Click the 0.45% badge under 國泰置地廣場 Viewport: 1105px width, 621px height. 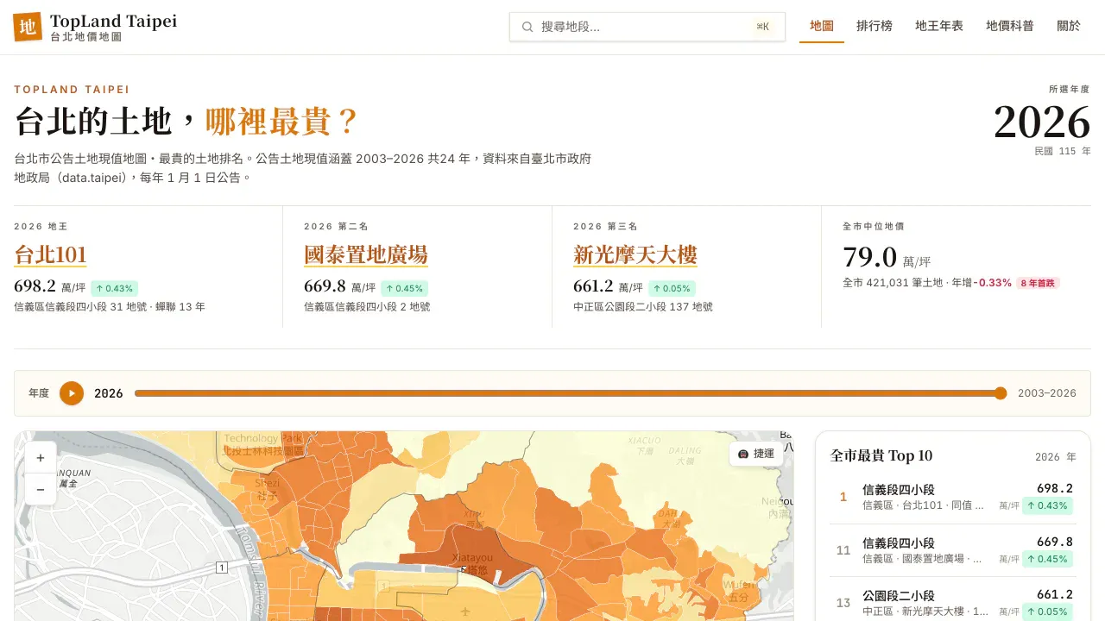[404, 288]
